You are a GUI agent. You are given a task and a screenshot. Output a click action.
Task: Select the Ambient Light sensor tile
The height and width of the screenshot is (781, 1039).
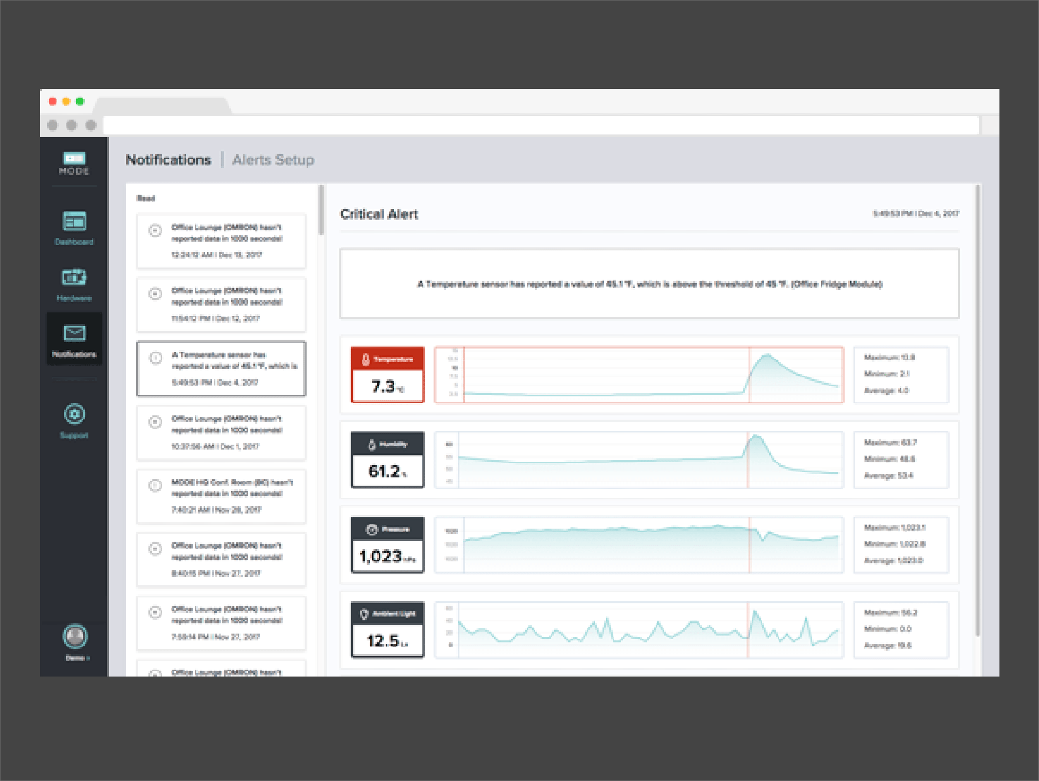[x=388, y=629]
